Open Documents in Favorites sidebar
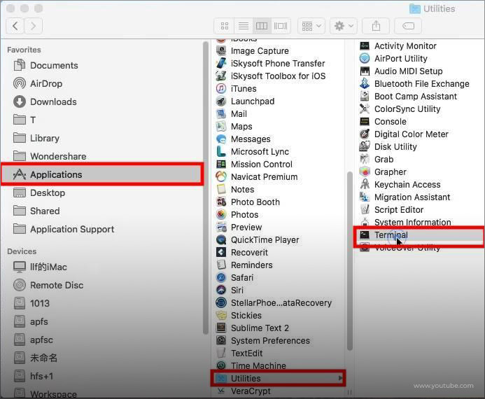 click(45, 65)
